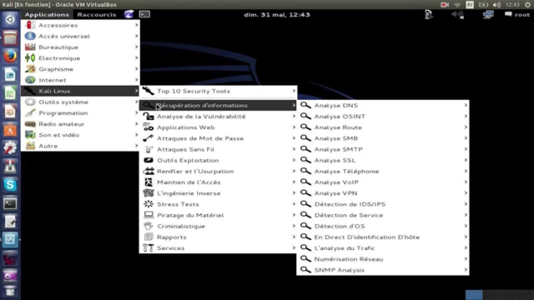The image size is (534, 300).
Task: Open the Rapports submenu
Action: point(218,237)
